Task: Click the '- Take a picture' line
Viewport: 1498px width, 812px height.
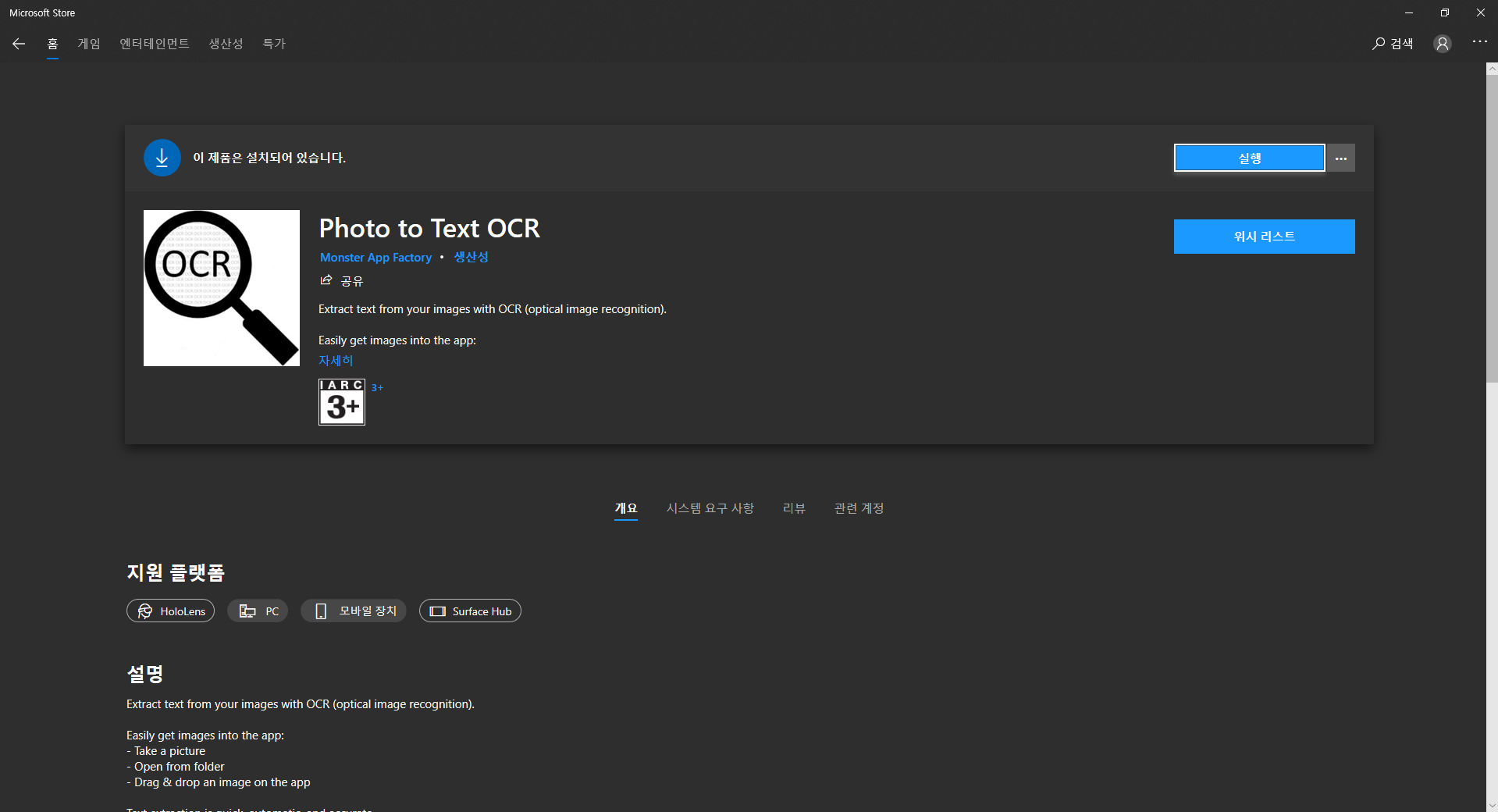Action: pyautogui.click(x=166, y=751)
